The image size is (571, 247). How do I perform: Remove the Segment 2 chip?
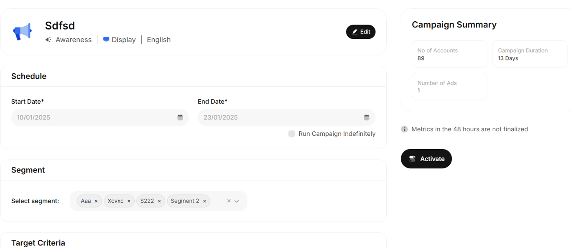204,201
